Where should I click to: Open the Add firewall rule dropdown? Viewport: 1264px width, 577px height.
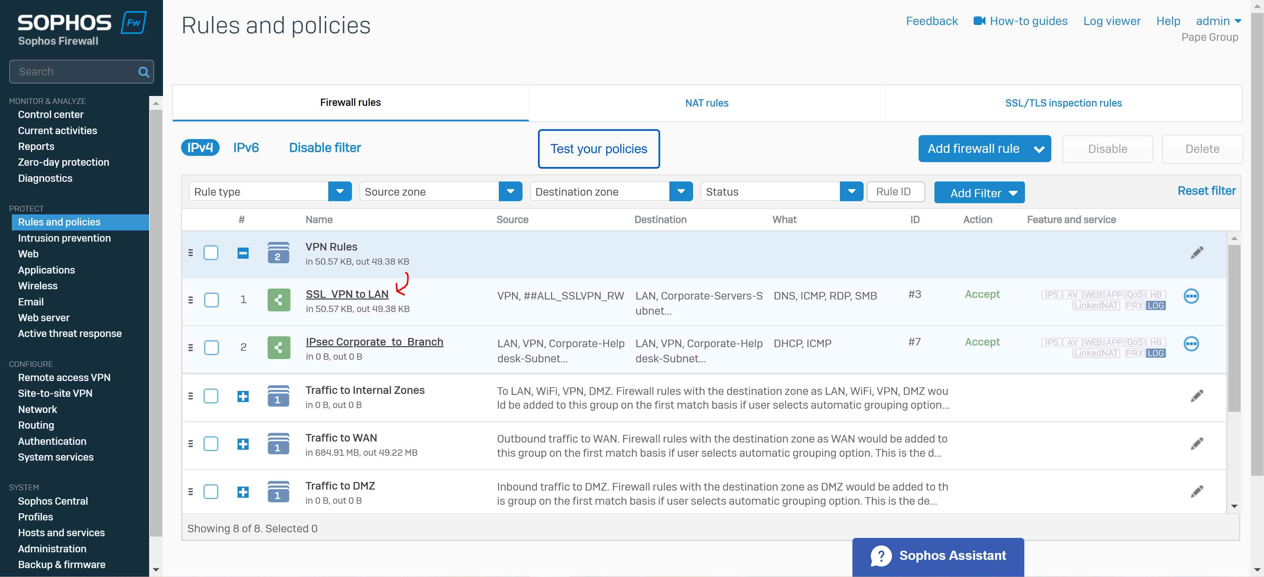click(x=984, y=148)
